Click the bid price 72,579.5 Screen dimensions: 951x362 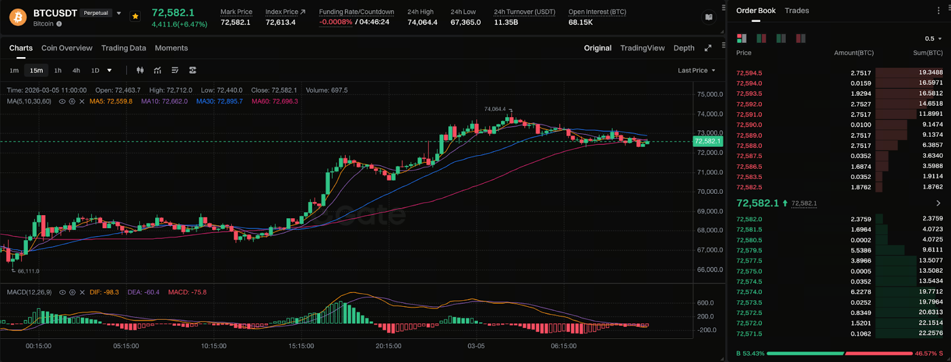pos(749,250)
